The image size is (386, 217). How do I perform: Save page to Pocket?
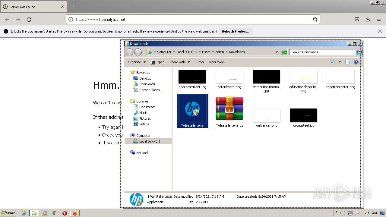[357, 19]
